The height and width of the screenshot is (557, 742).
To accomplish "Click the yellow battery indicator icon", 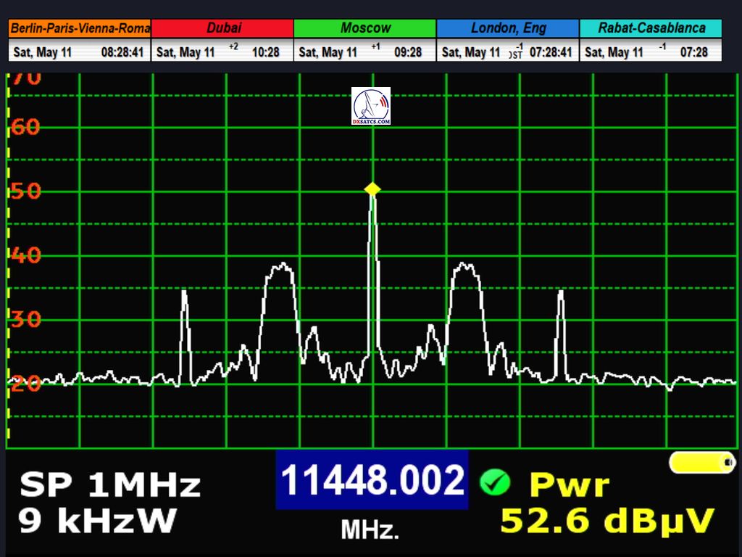I will click(701, 462).
